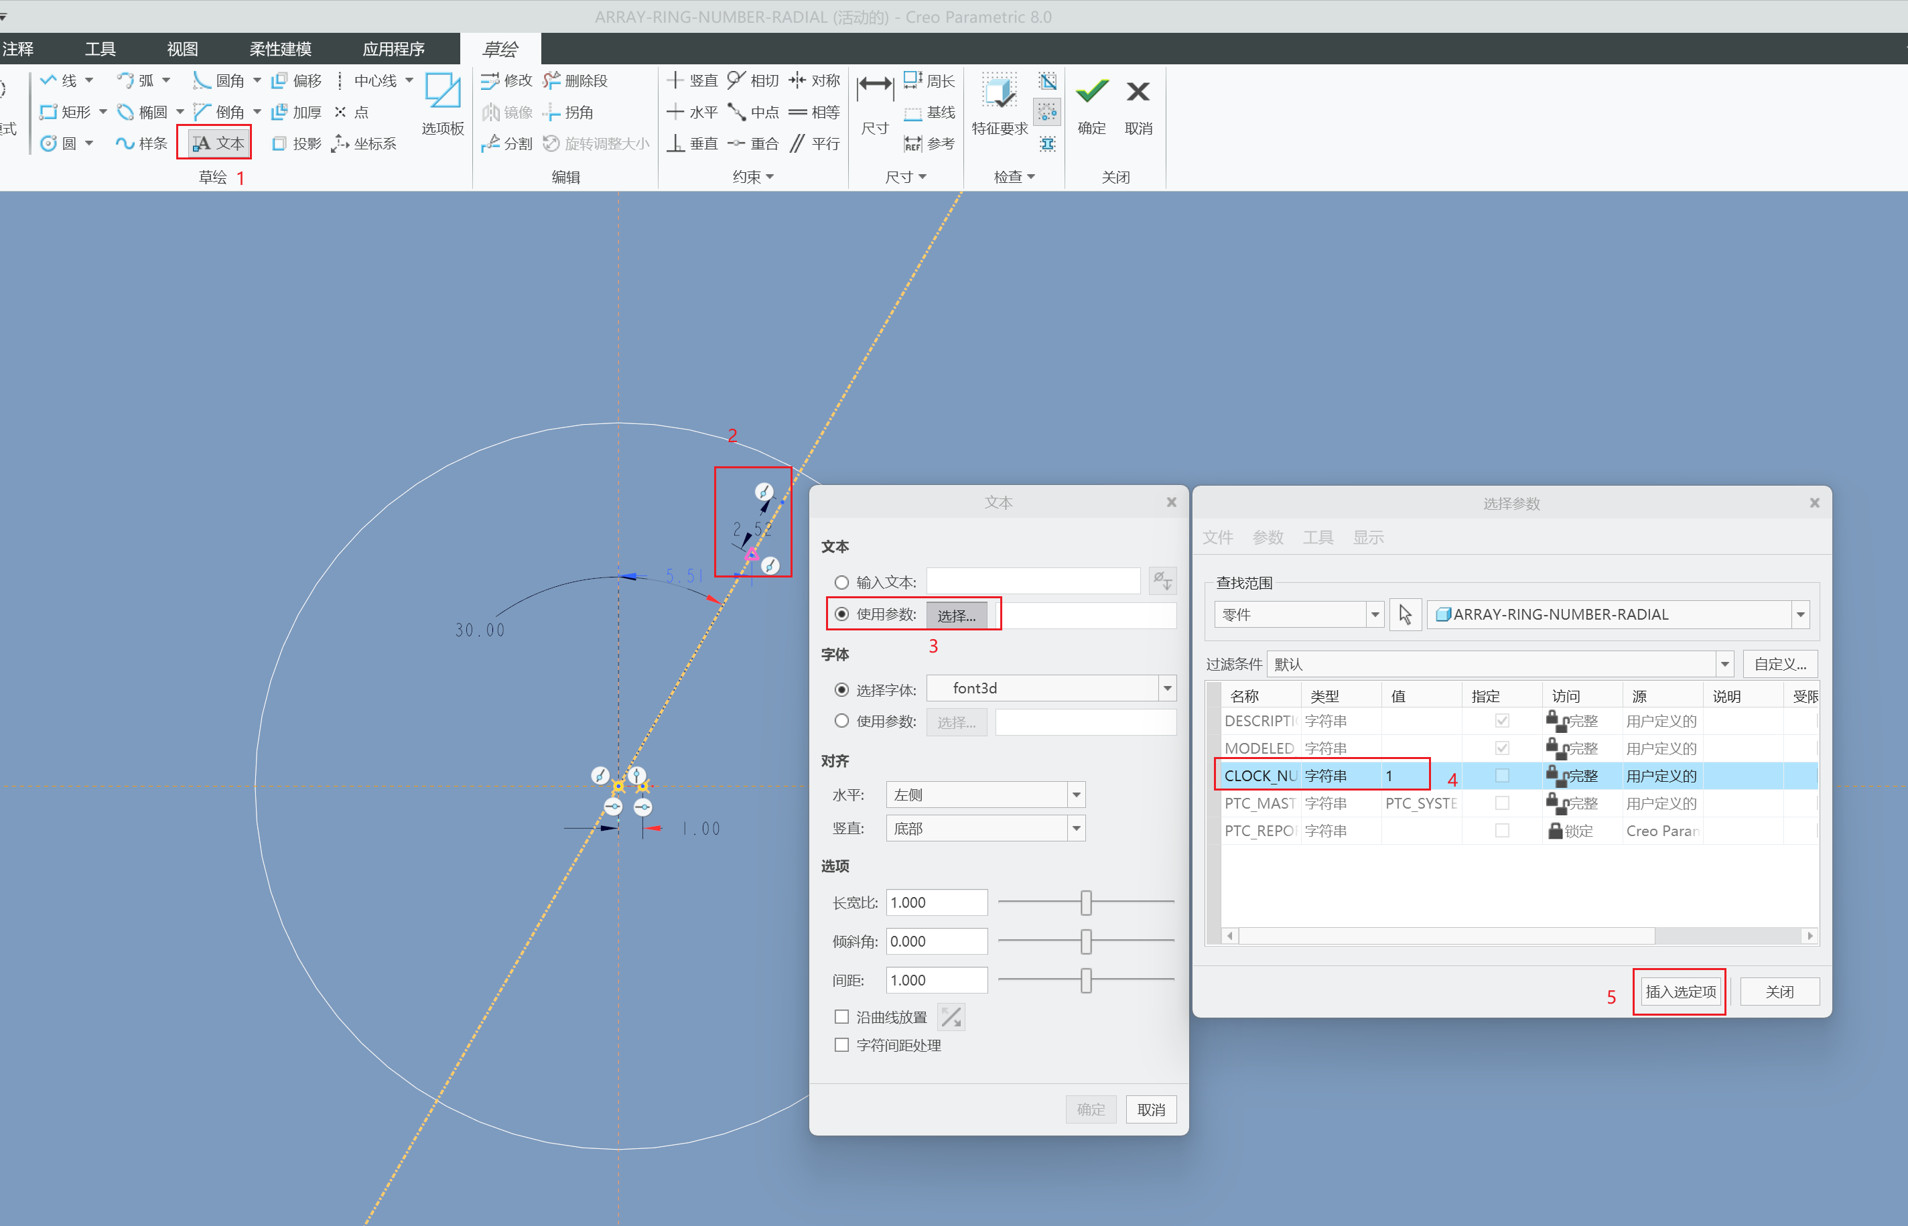Apply the 对称 (Symmetric) constraint
This screenshot has width=1908, height=1226.
814,80
